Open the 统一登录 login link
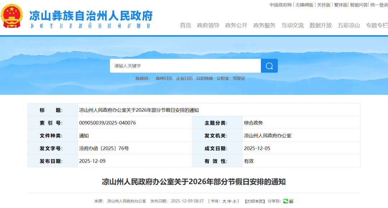Screen dimensions: 388x208 click(x=379, y=5)
